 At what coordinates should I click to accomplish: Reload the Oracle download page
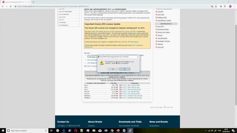11,7
